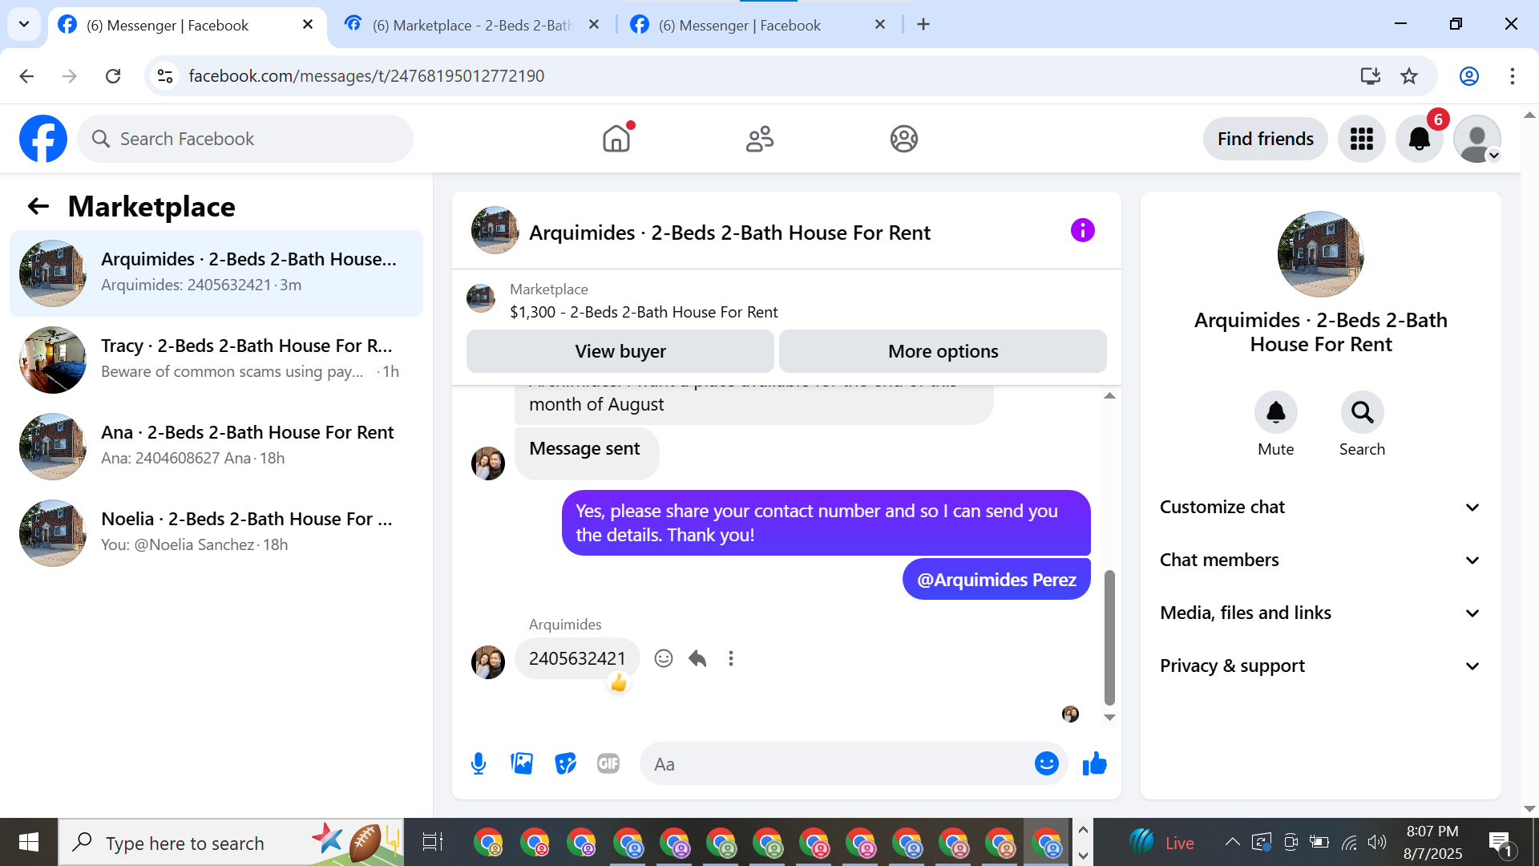Expand the Customize chat section

[1320, 508]
